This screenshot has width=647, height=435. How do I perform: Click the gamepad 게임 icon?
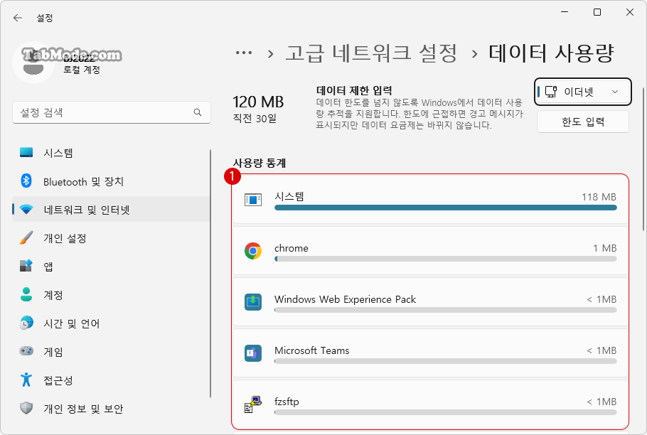click(26, 351)
